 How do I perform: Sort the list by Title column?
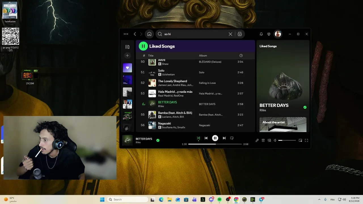tap(151, 56)
